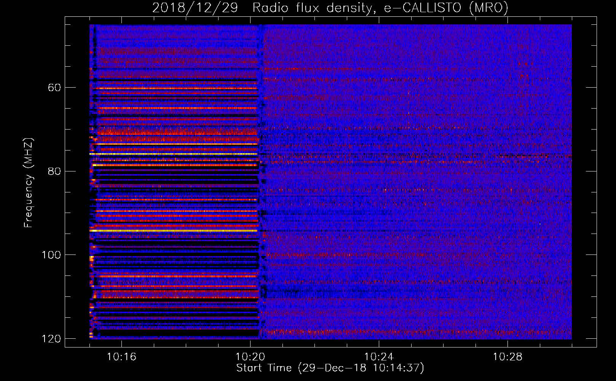Click the 'Start Time (29-Dec-18 10:14:37)' axis label
This screenshot has height=381, width=616.
click(330, 368)
